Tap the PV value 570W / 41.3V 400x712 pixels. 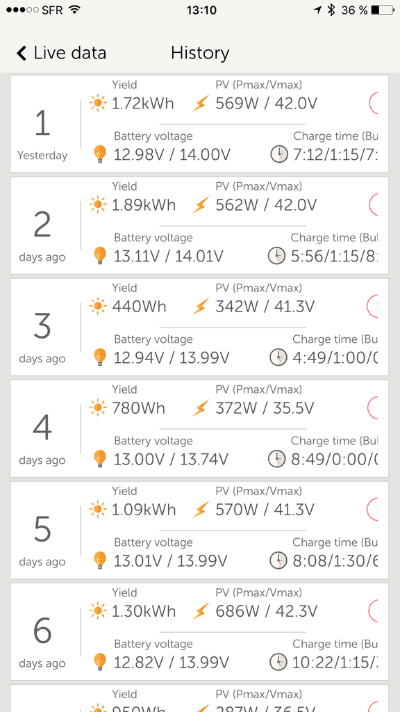[x=265, y=510]
